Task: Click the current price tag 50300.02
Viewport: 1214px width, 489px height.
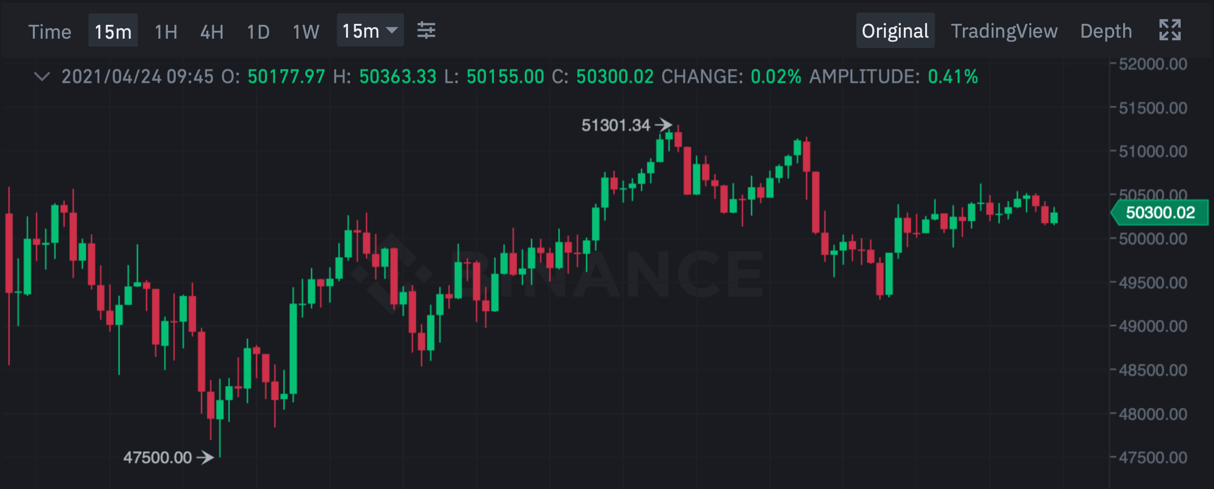Action: pyautogui.click(x=1160, y=213)
